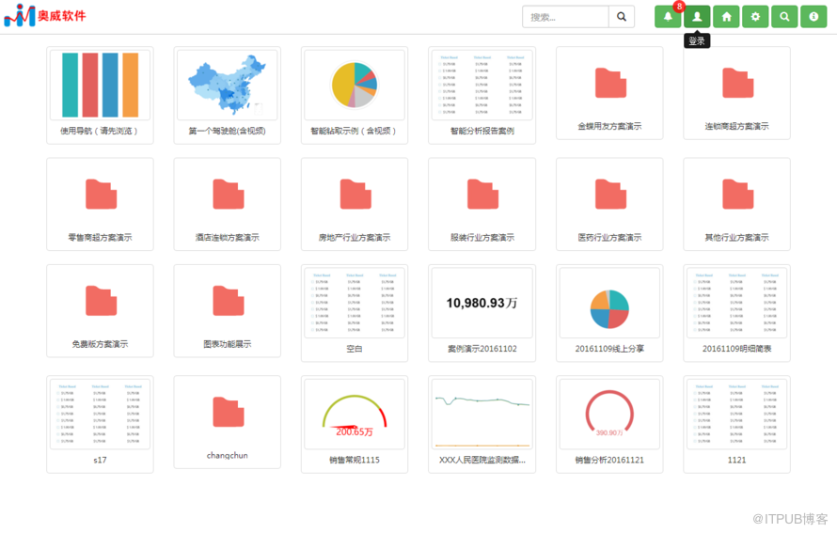Open the notifications bell with badge 8
Image resolution: width=837 pixels, height=533 pixels.
point(668,17)
